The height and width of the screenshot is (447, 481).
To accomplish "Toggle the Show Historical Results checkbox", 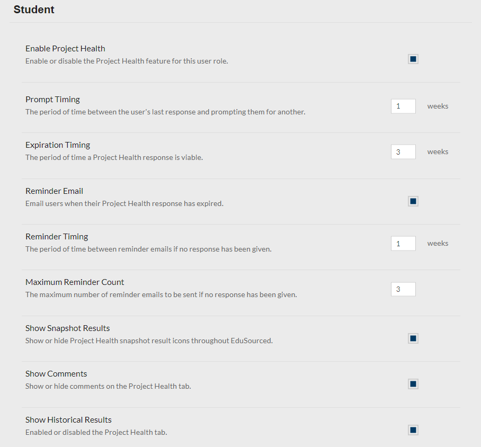I will point(413,430).
